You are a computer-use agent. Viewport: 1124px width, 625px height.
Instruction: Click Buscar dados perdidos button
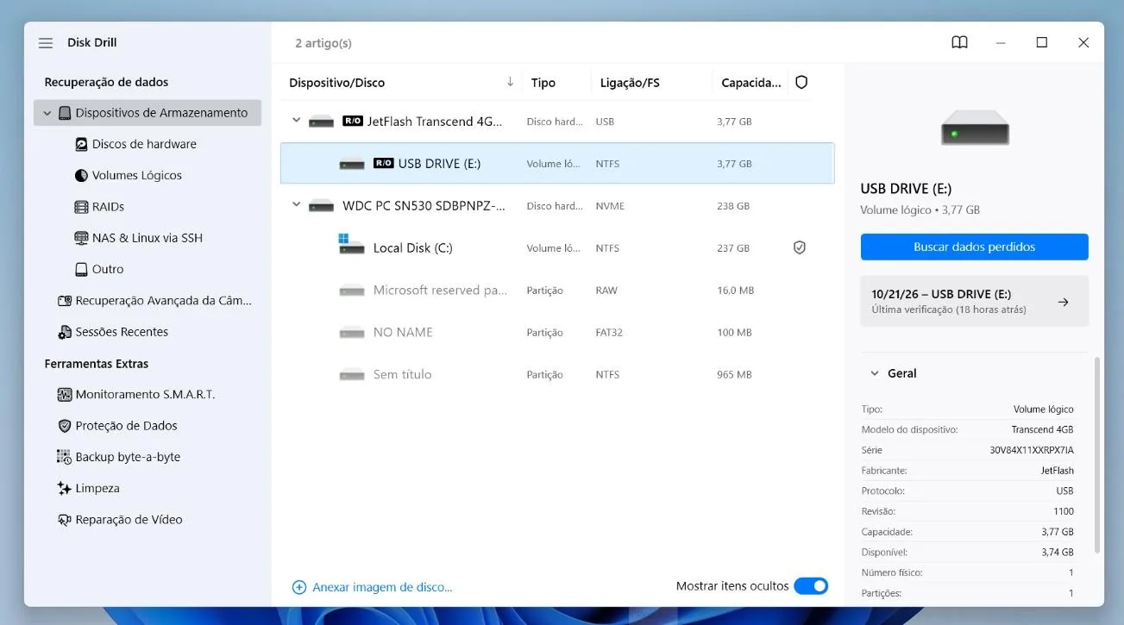tap(974, 247)
